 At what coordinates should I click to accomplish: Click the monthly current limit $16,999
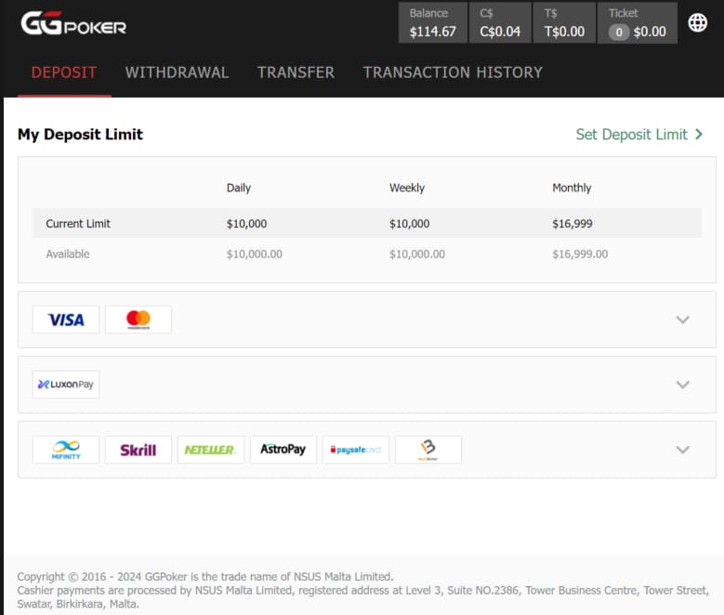click(x=573, y=224)
